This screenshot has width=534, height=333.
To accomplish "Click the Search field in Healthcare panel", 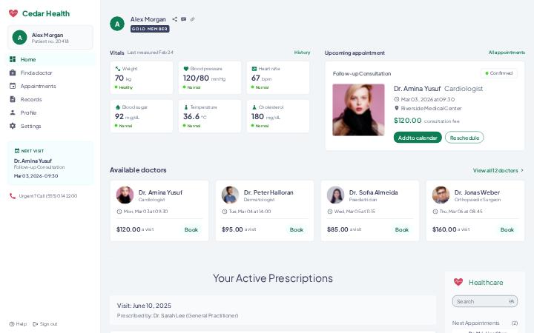I will pos(484,301).
